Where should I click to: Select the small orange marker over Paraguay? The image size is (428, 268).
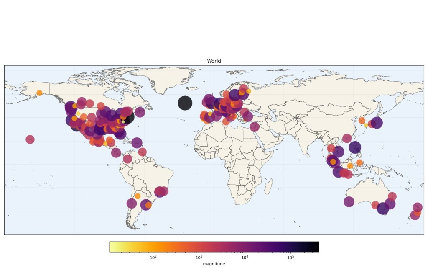pyautogui.click(x=138, y=196)
